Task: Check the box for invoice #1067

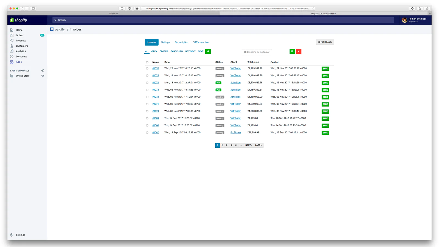Action: point(147,133)
